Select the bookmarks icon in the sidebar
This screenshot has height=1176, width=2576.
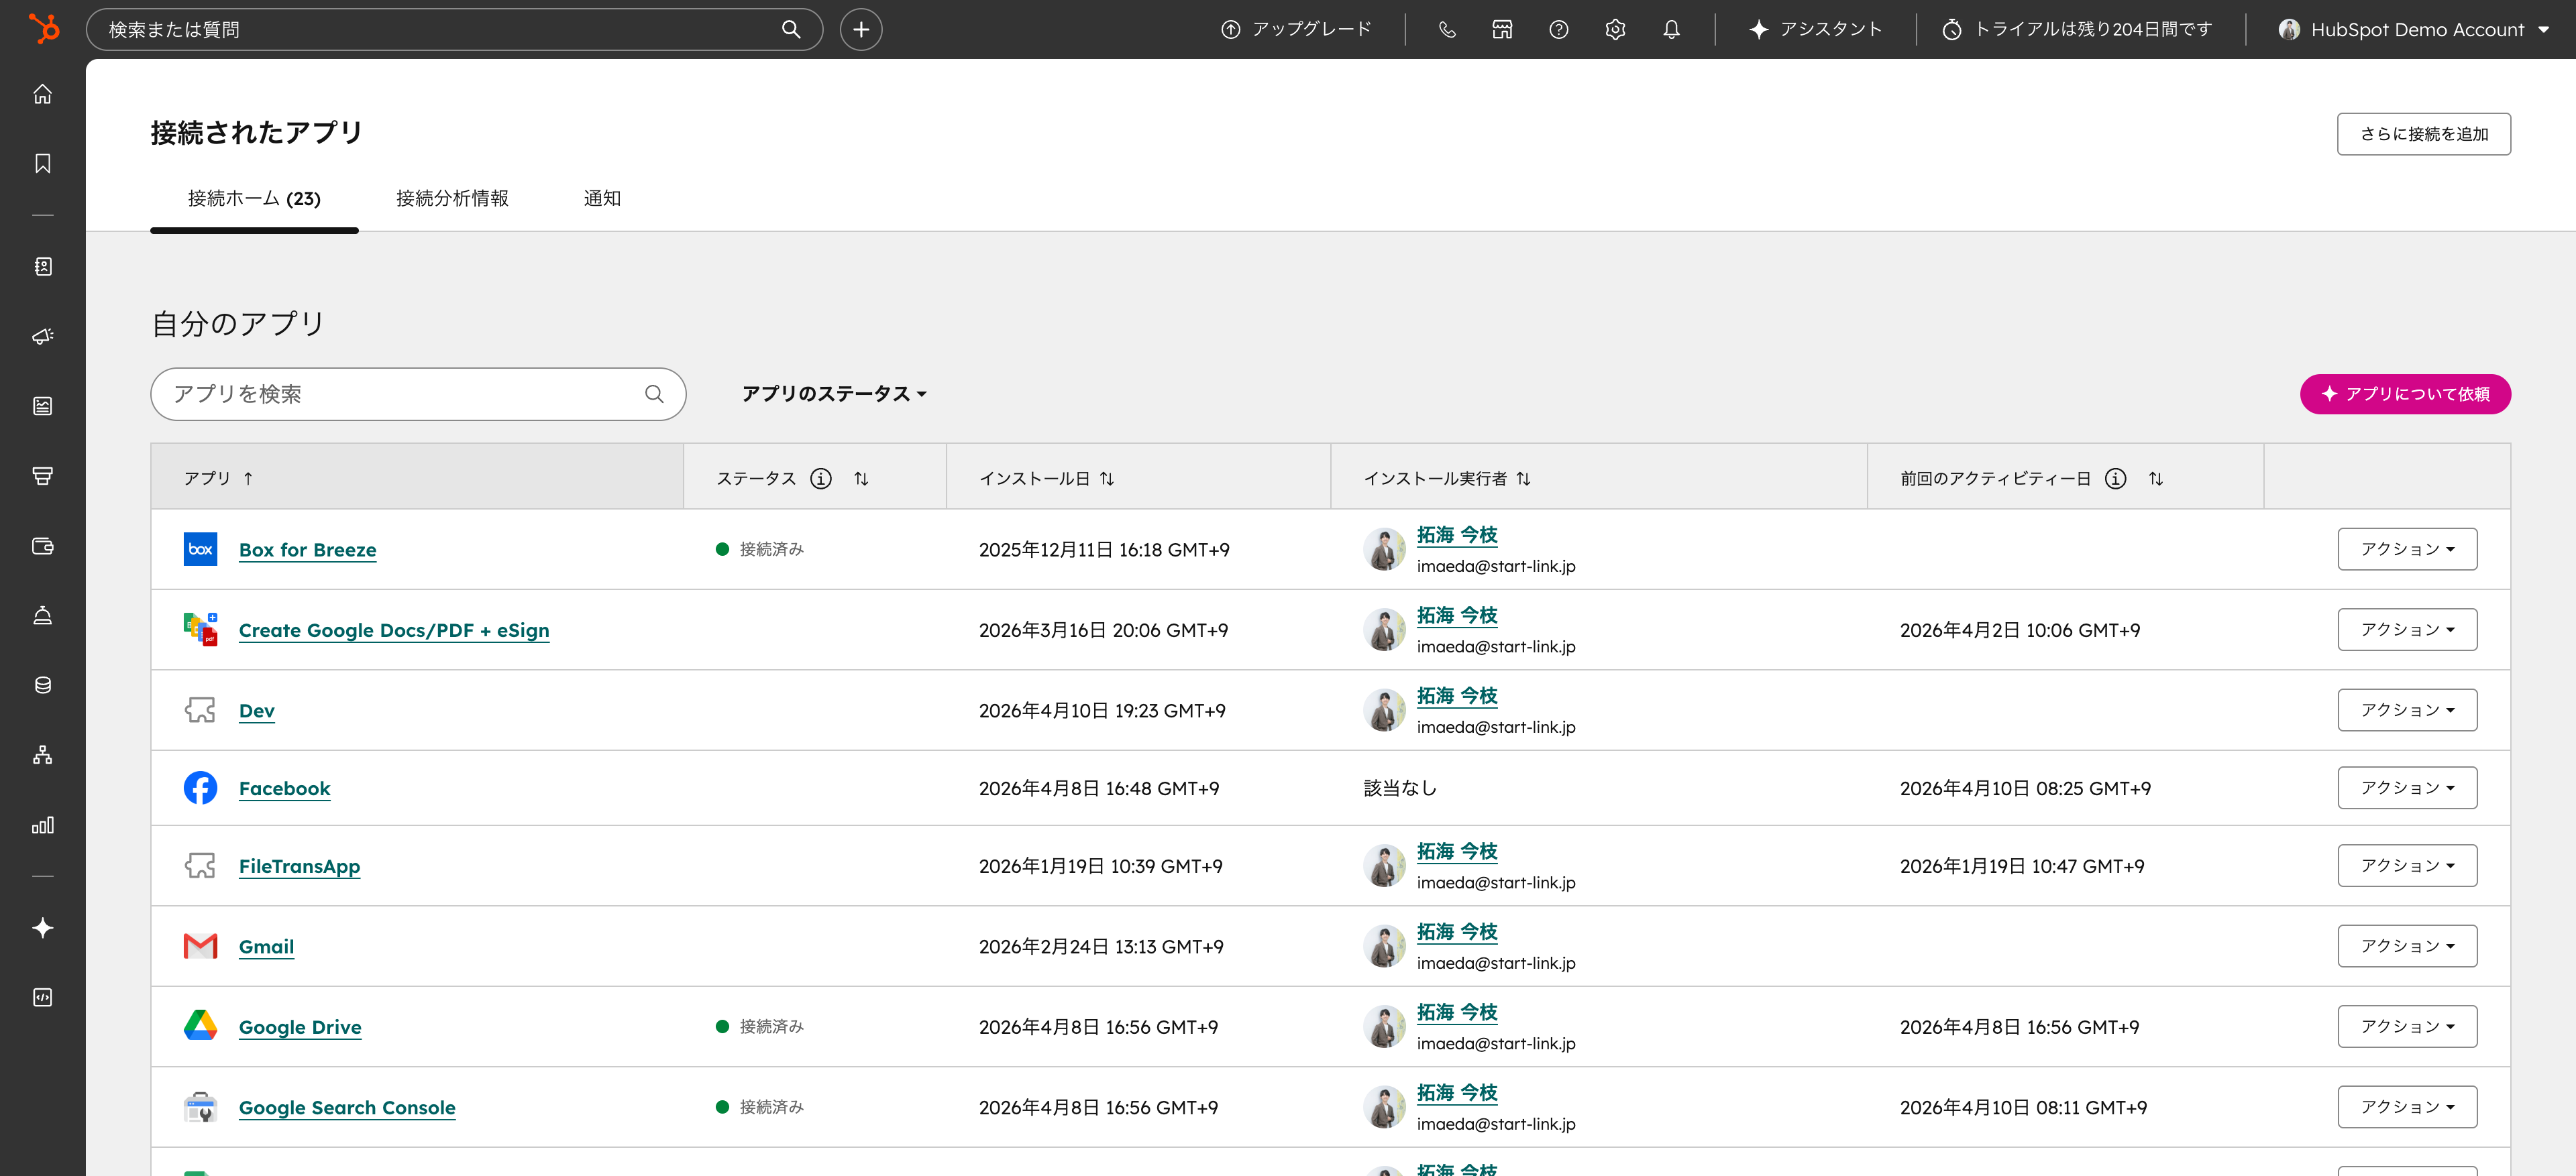[42, 163]
